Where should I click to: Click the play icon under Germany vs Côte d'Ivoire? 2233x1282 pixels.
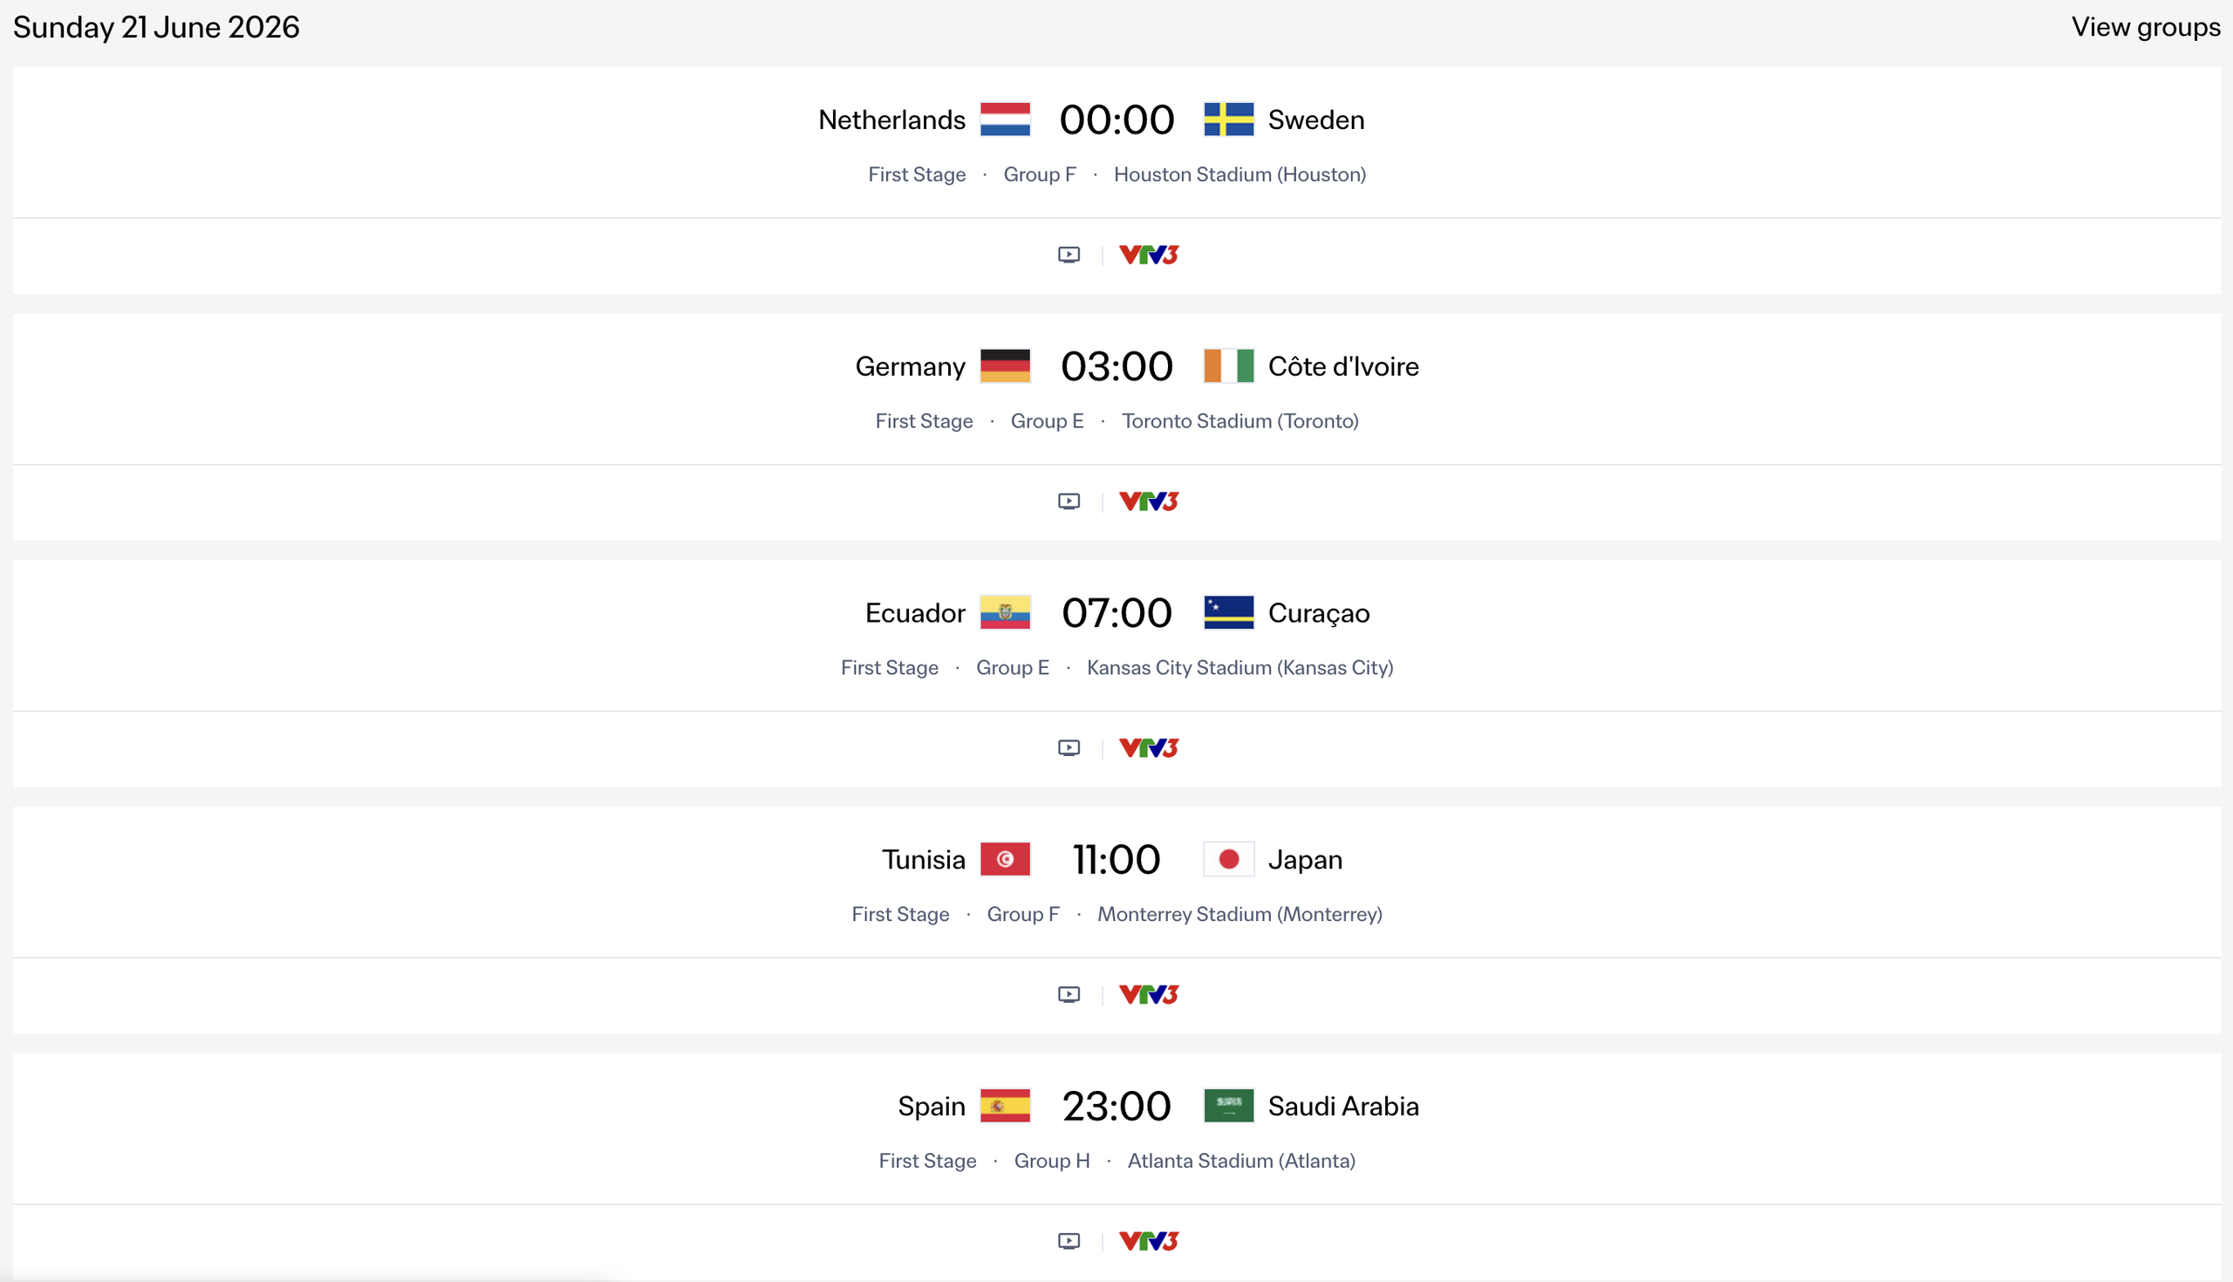tap(1068, 501)
